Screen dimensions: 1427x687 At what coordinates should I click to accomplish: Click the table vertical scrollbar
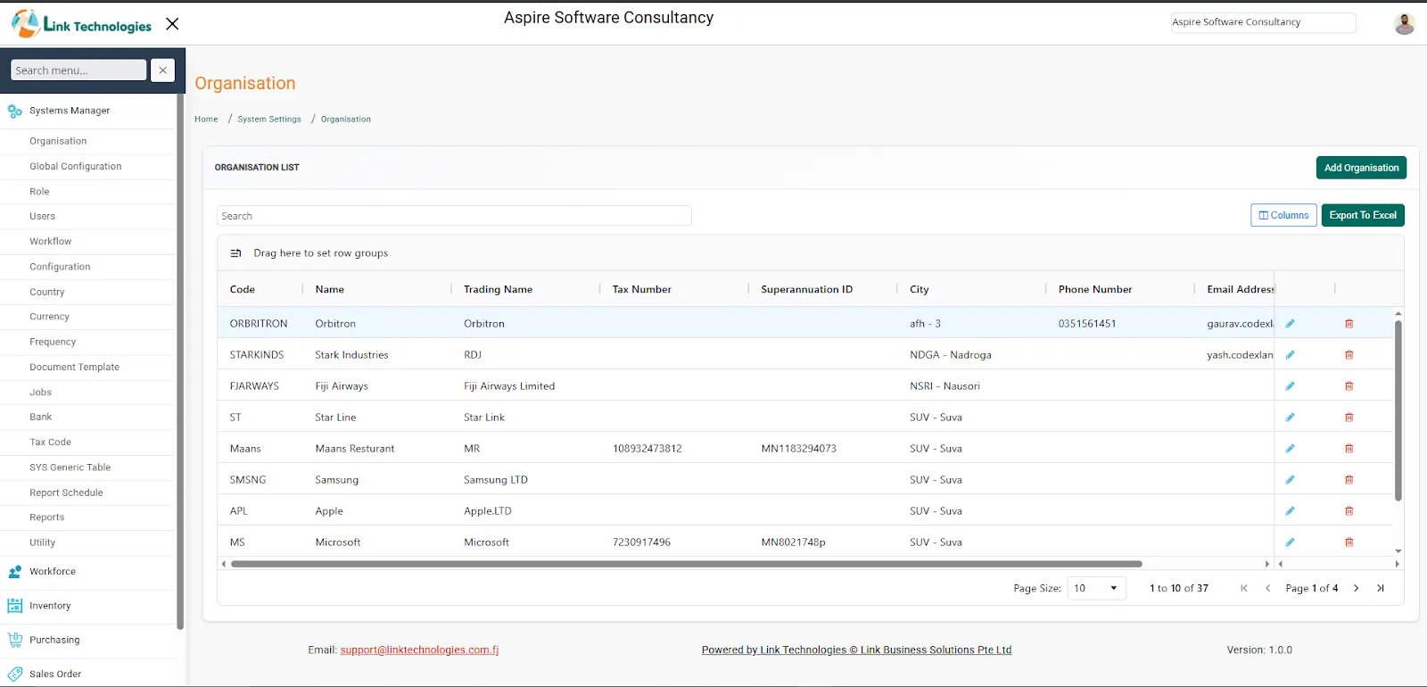[x=1398, y=410]
